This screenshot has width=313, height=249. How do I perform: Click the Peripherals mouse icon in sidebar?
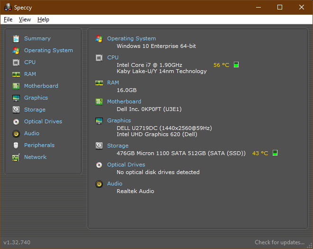(x=16, y=145)
